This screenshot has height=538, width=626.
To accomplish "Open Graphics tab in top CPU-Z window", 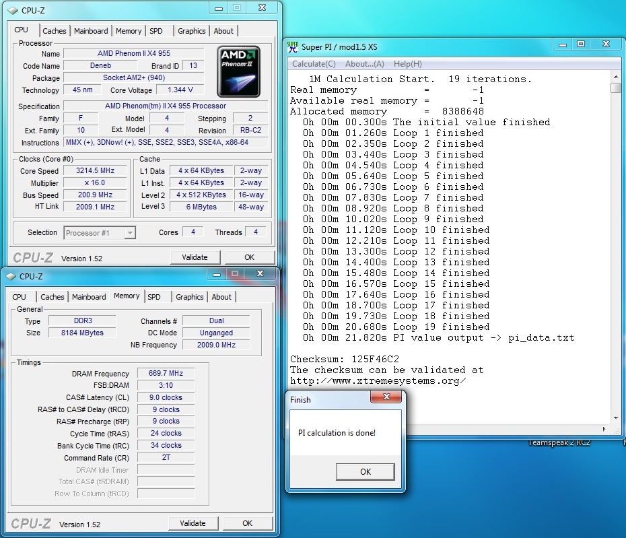I will [192, 31].
